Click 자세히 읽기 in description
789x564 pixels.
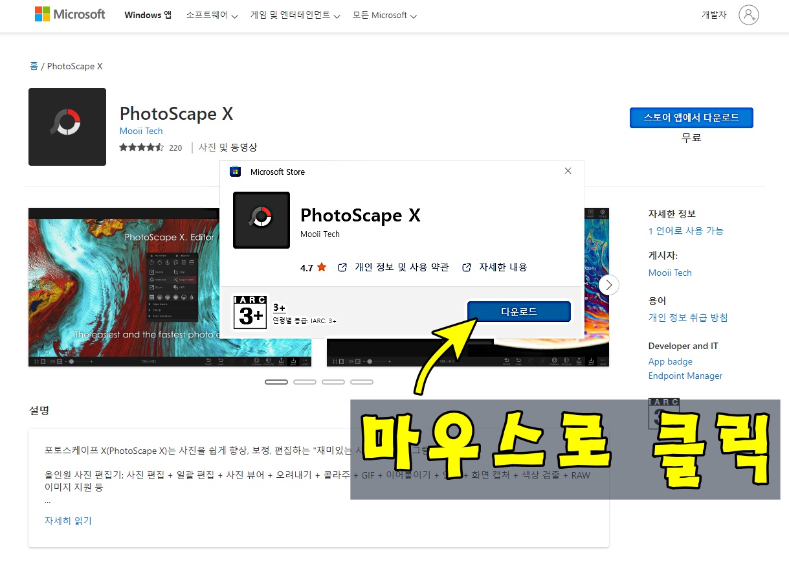(x=68, y=521)
